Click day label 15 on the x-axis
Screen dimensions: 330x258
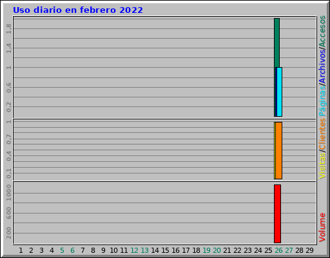point(165,250)
